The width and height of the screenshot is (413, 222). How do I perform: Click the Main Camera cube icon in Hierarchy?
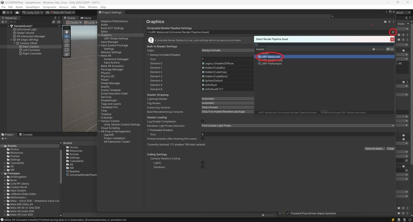(21, 47)
